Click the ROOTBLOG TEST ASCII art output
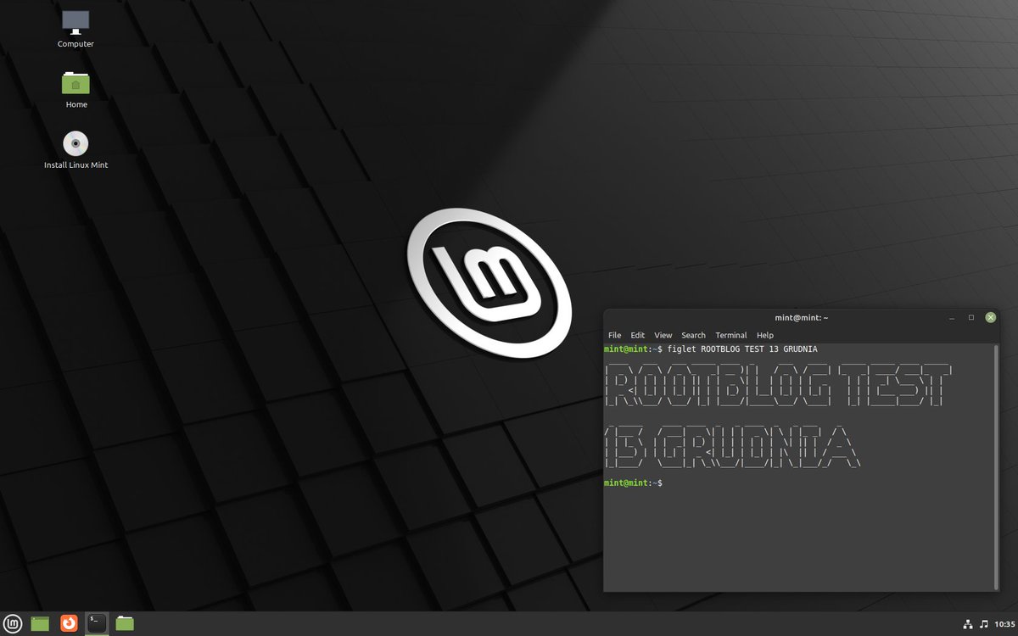The height and width of the screenshot is (636, 1018). [x=779, y=386]
